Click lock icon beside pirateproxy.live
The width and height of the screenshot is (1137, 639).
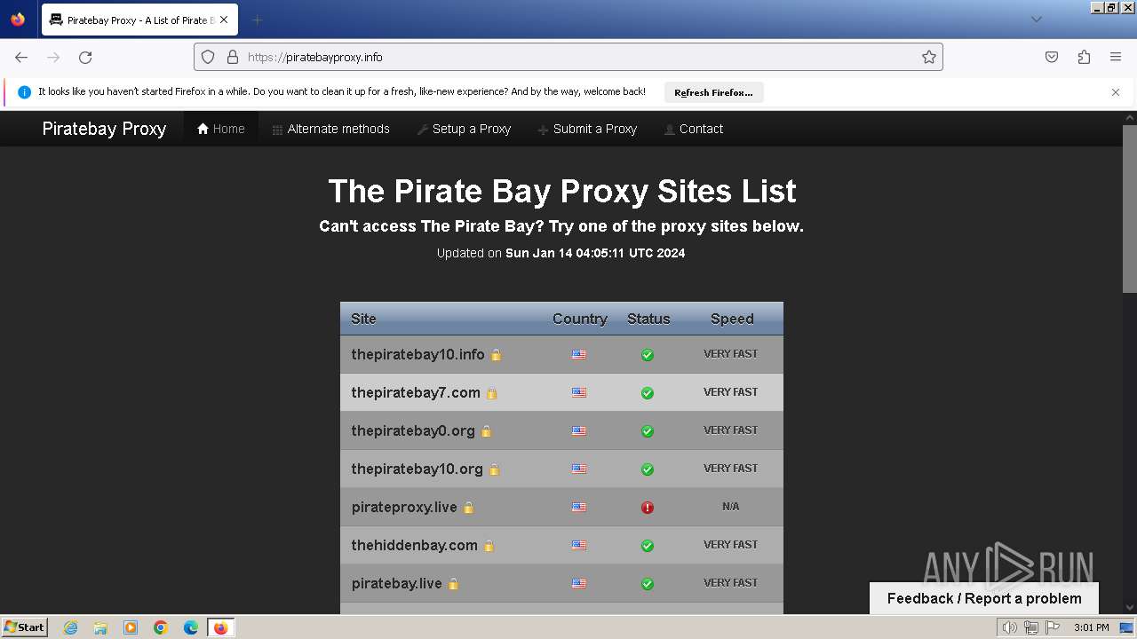tap(468, 508)
